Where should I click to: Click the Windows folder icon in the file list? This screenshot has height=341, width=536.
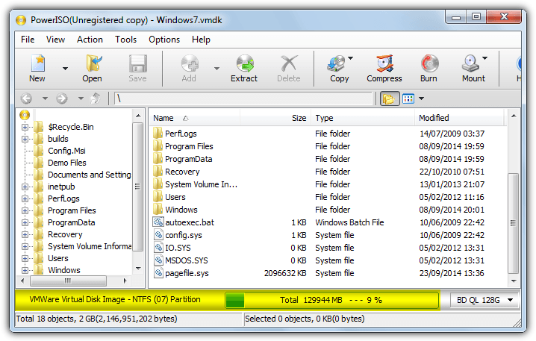158,210
